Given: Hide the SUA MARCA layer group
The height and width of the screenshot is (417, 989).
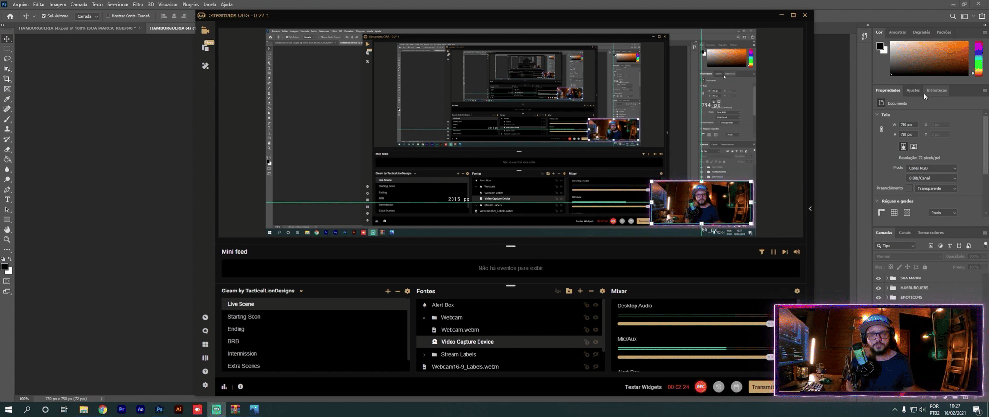Looking at the screenshot, I should [878, 278].
